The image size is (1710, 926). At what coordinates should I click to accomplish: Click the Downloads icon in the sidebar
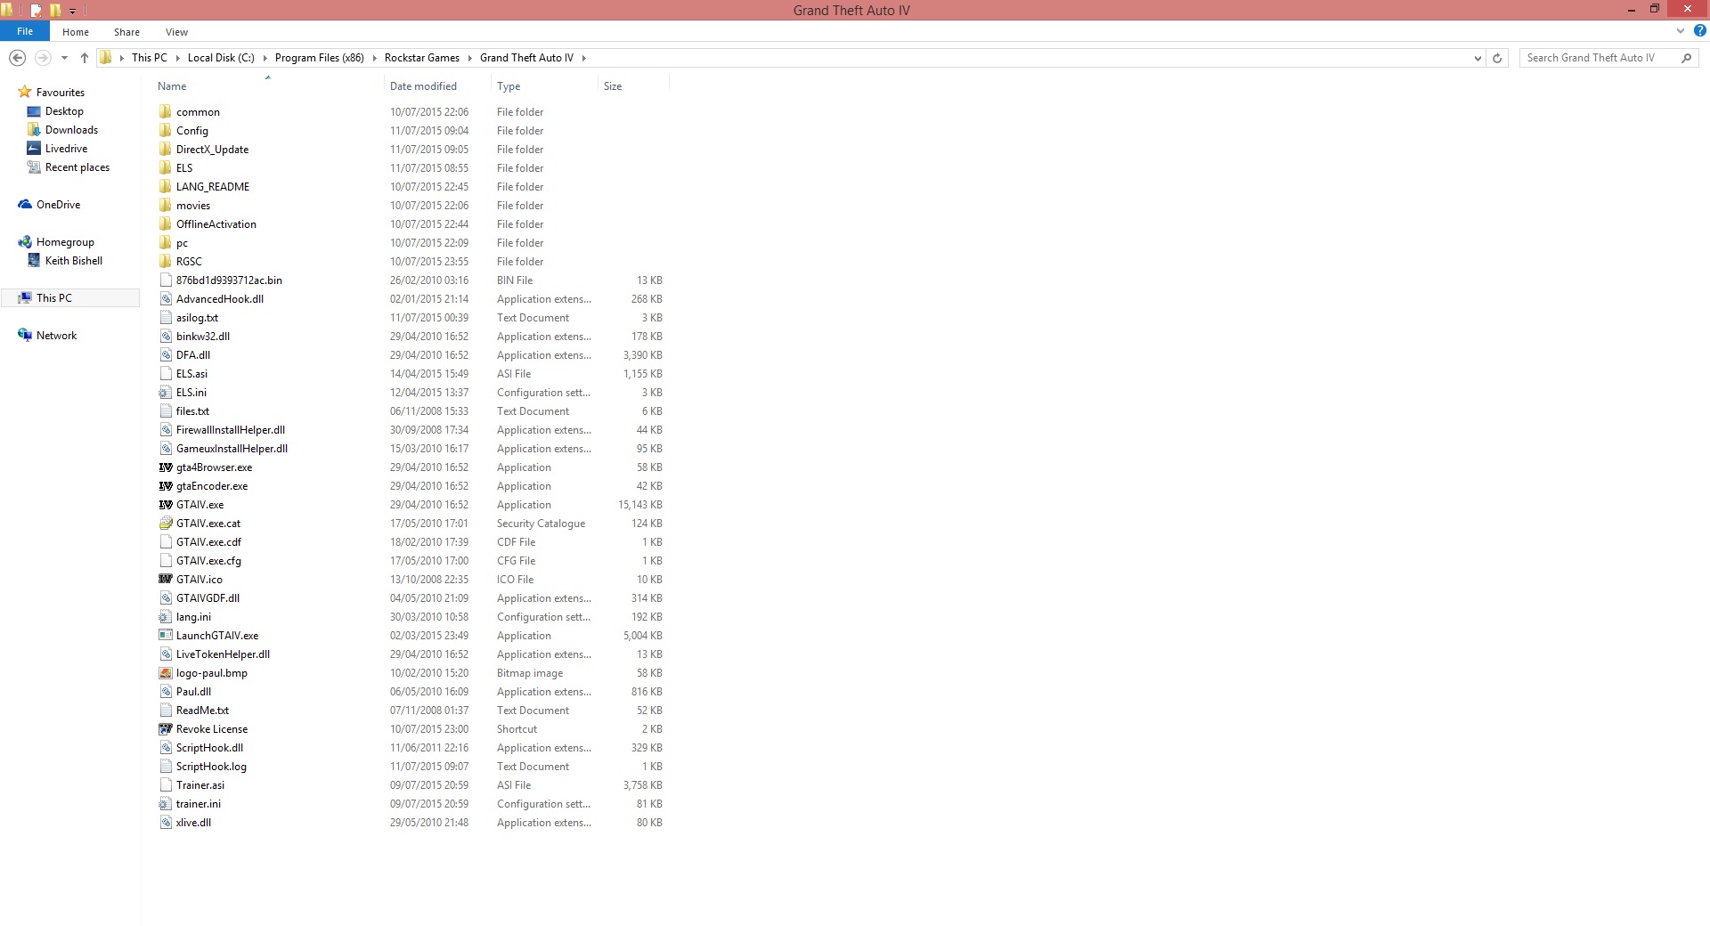[x=34, y=130]
